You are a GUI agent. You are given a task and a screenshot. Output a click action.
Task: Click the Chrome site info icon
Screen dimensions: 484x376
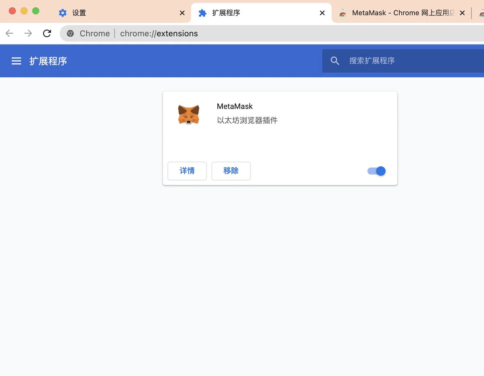(x=70, y=33)
